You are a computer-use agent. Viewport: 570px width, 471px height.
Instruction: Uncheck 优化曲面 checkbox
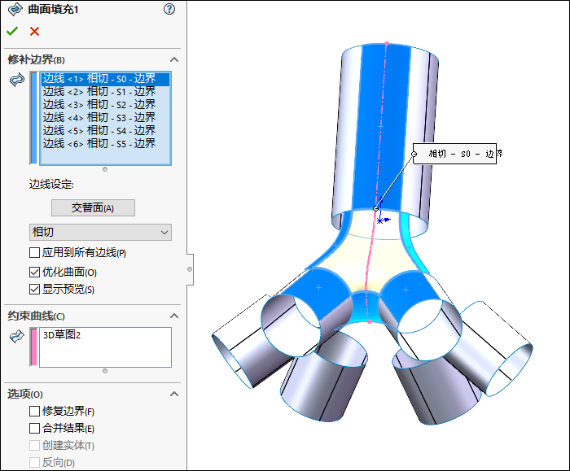[34, 272]
